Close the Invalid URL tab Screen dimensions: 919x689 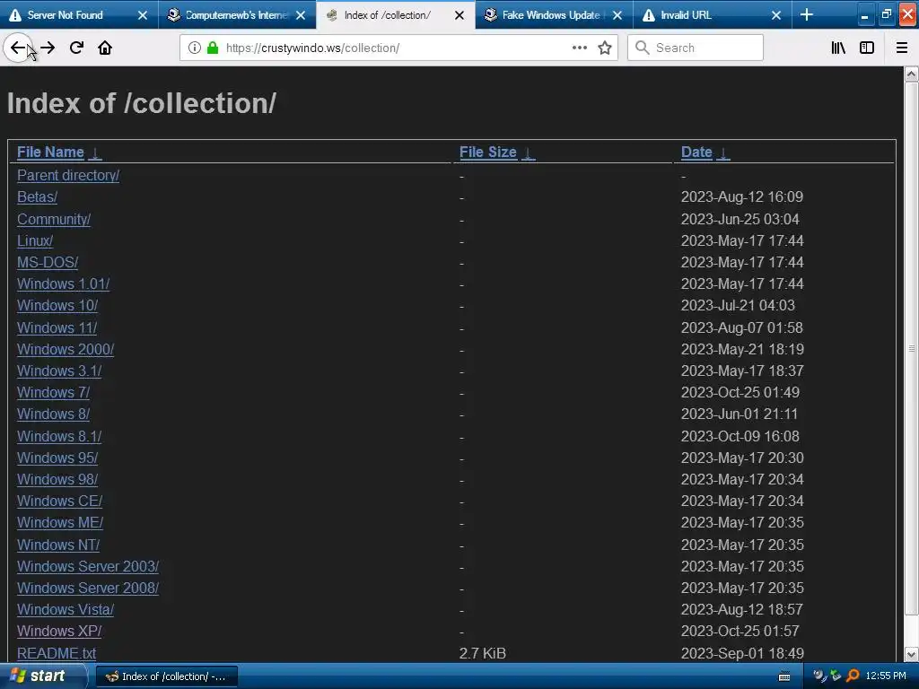coord(776,15)
